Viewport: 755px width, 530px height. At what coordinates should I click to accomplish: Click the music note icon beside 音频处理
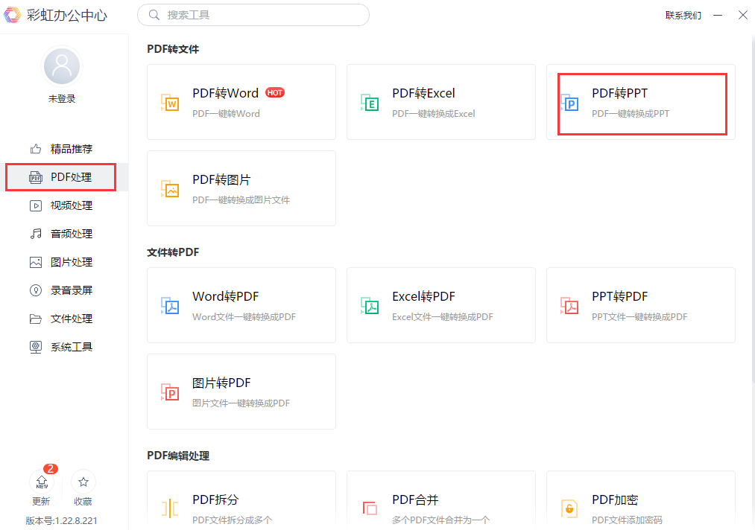click(36, 234)
